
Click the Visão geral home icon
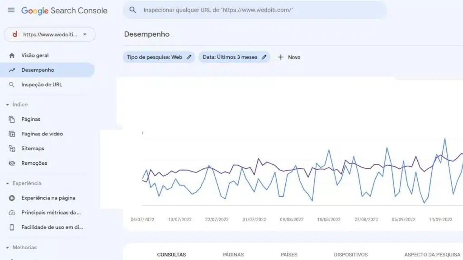tap(12, 56)
